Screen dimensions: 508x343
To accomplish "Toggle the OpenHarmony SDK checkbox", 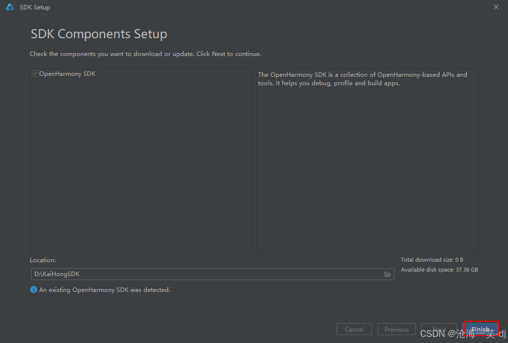I will [x=35, y=74].
